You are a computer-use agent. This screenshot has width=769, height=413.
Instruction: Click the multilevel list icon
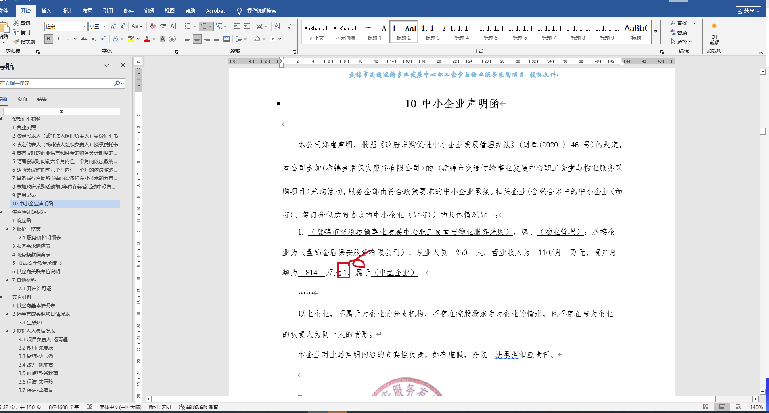point(219,27)
